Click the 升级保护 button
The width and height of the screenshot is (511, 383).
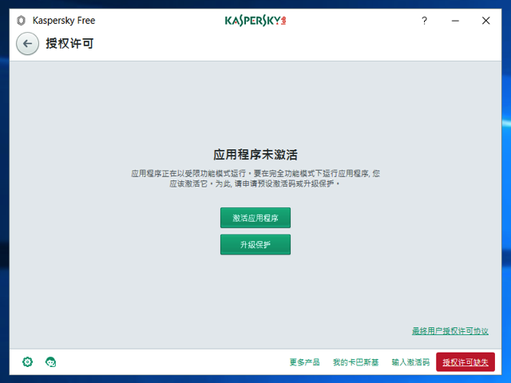[255, 245]
